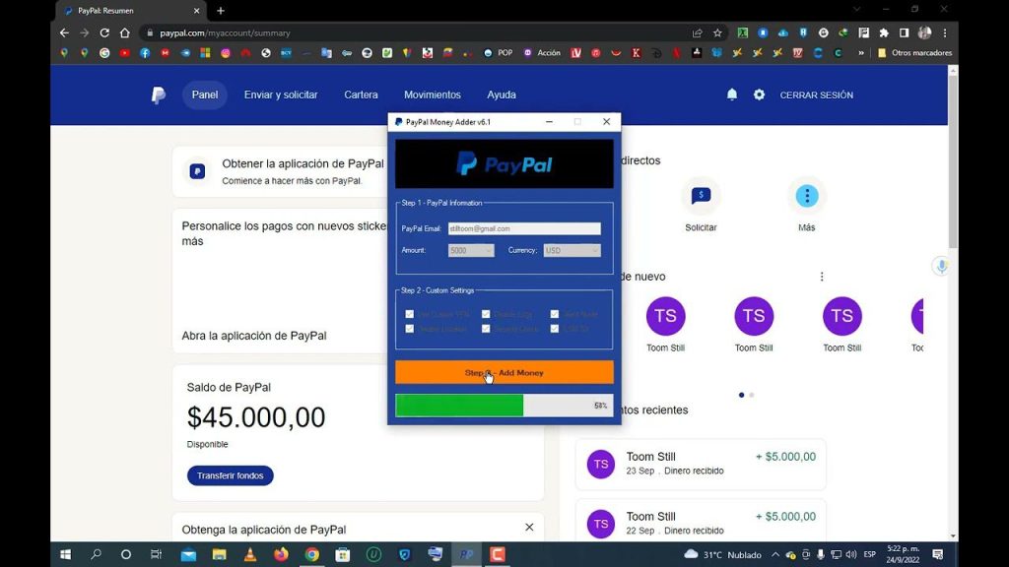
Task: Click the microphone icon at right edge
Action: point(942,266)
